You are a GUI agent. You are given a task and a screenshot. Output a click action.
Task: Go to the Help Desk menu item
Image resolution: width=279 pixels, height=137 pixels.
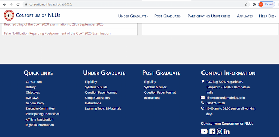click(x=268, y=16)
